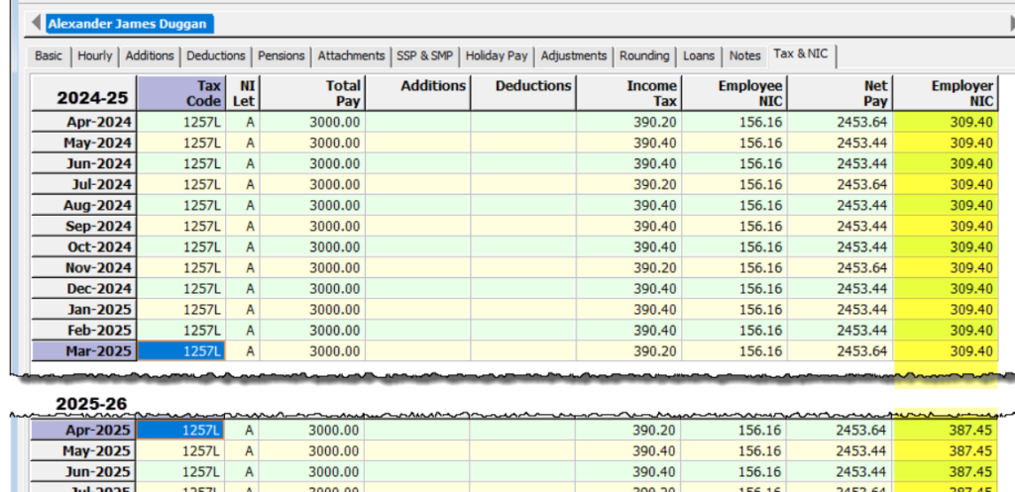Open the Holiday Pay tab
The height and width of the screenshot is (492, 1015).
pos(498,56)
